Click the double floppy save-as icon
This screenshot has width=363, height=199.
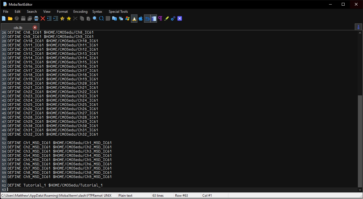pos(30,19)
